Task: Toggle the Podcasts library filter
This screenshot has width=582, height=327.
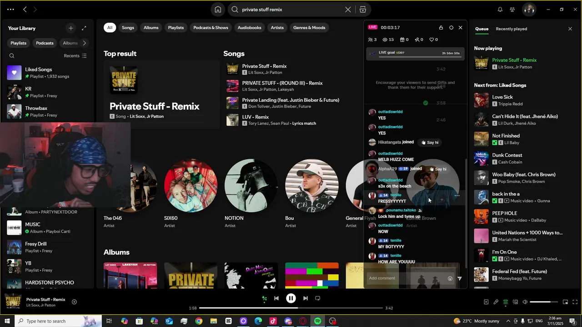Action: click(x=45, y=43)
